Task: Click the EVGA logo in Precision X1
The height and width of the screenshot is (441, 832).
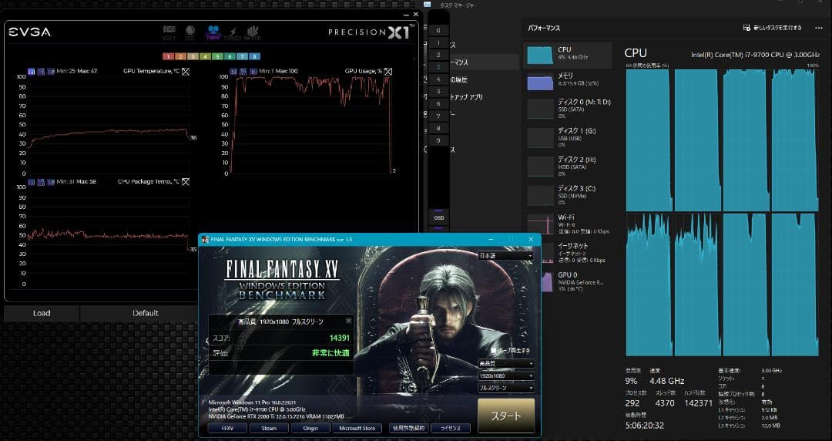Action: pos(29,32)
